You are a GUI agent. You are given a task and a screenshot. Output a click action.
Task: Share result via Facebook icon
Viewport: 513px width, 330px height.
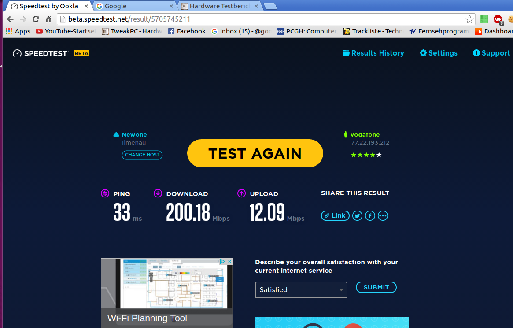click(x=370, y=216)
